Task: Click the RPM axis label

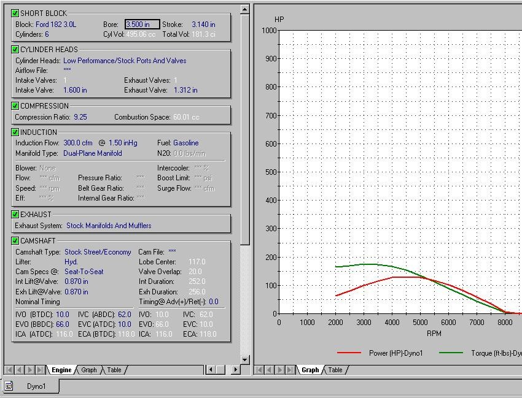Action: point(434,333)
